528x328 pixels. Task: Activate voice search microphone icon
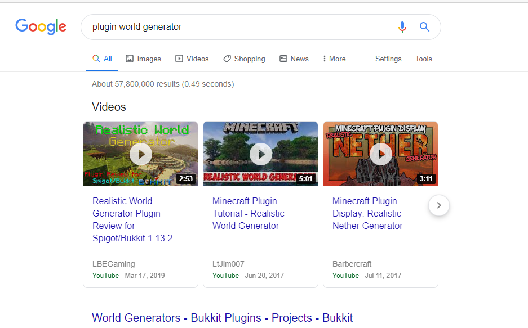(x=402, y=27)
